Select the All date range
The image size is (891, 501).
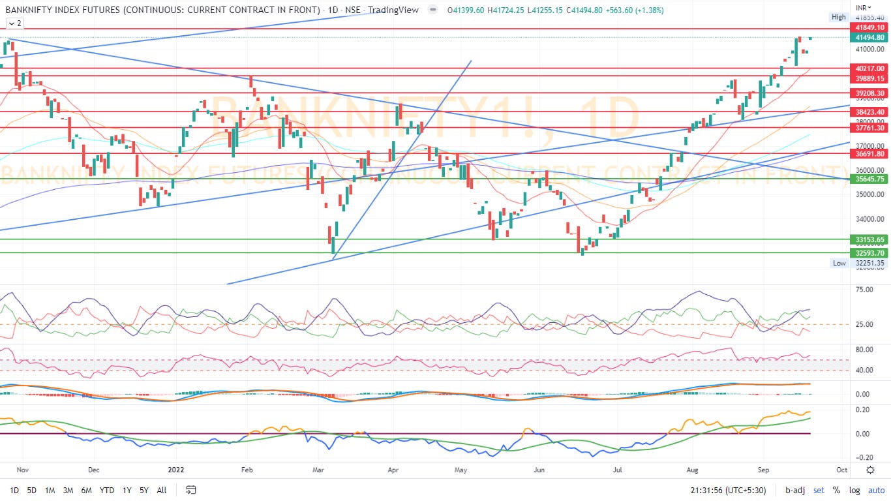point(162,490)
